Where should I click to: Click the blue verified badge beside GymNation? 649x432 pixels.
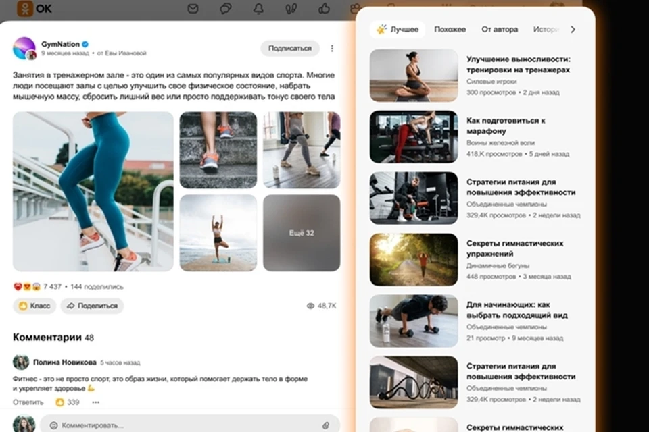[85, 44]
